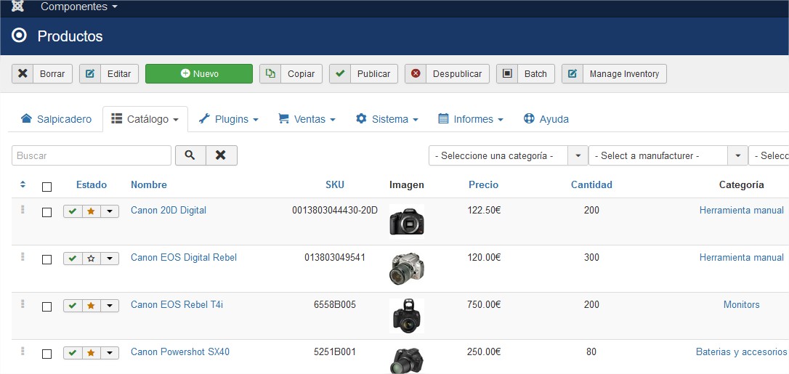The width and height of the screenshot is (789, 374).
Task: Open the Seleccione una categoría dropdown
Action: (509, 156)
